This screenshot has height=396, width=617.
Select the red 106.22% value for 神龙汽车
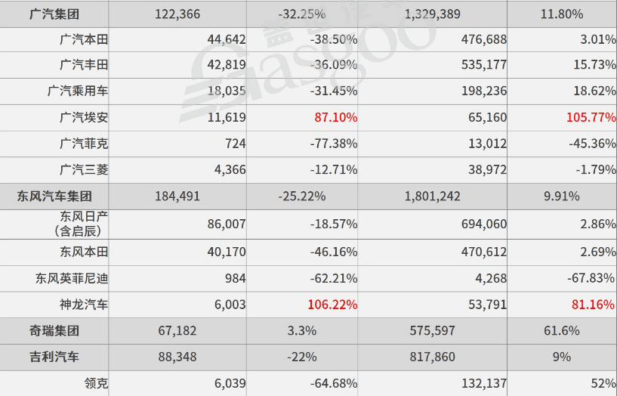point(332,305)
